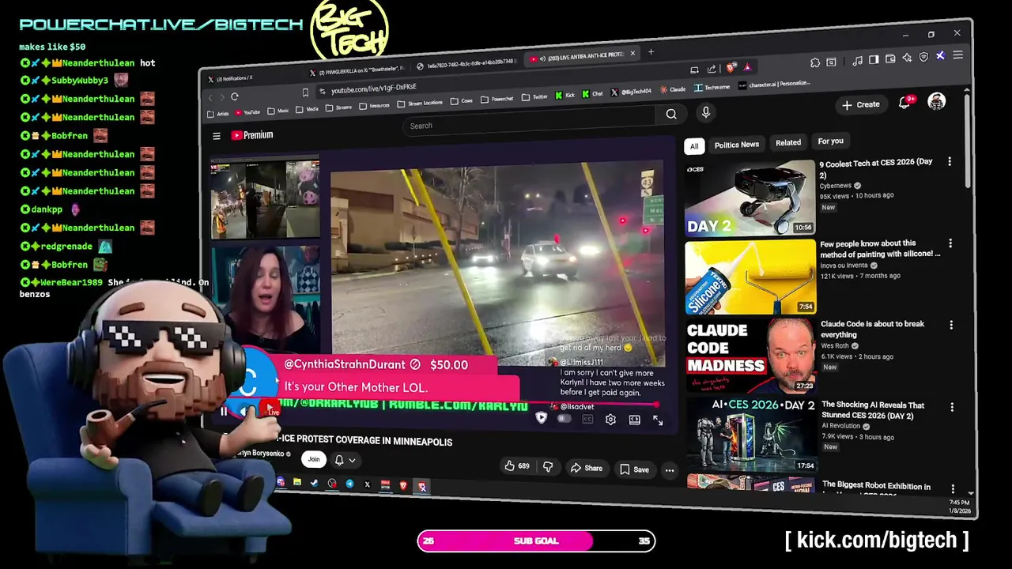
Task: Open the Powerchat bookmark folder
Action: point(497,99)
